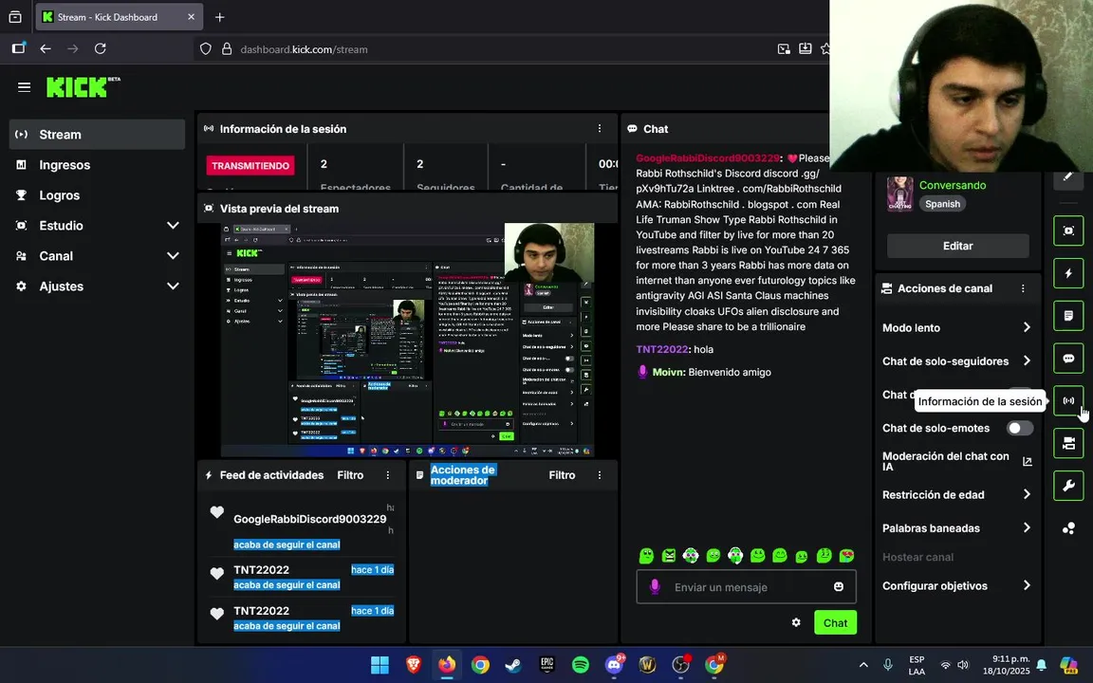Open chat settings gear icon
The height and width of the screenshot is (683, 1093).
(x=796, y=622)
